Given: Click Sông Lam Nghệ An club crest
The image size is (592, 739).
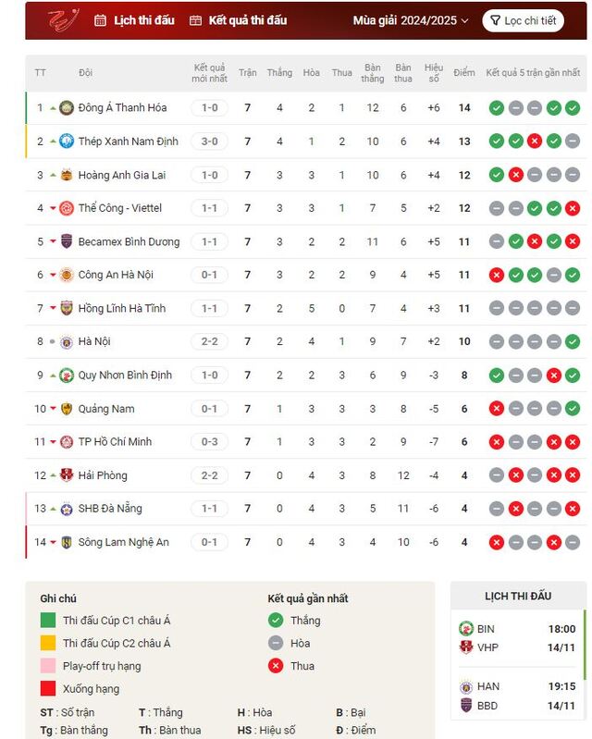Looking at the screenshot, I should tap(67, 542).
